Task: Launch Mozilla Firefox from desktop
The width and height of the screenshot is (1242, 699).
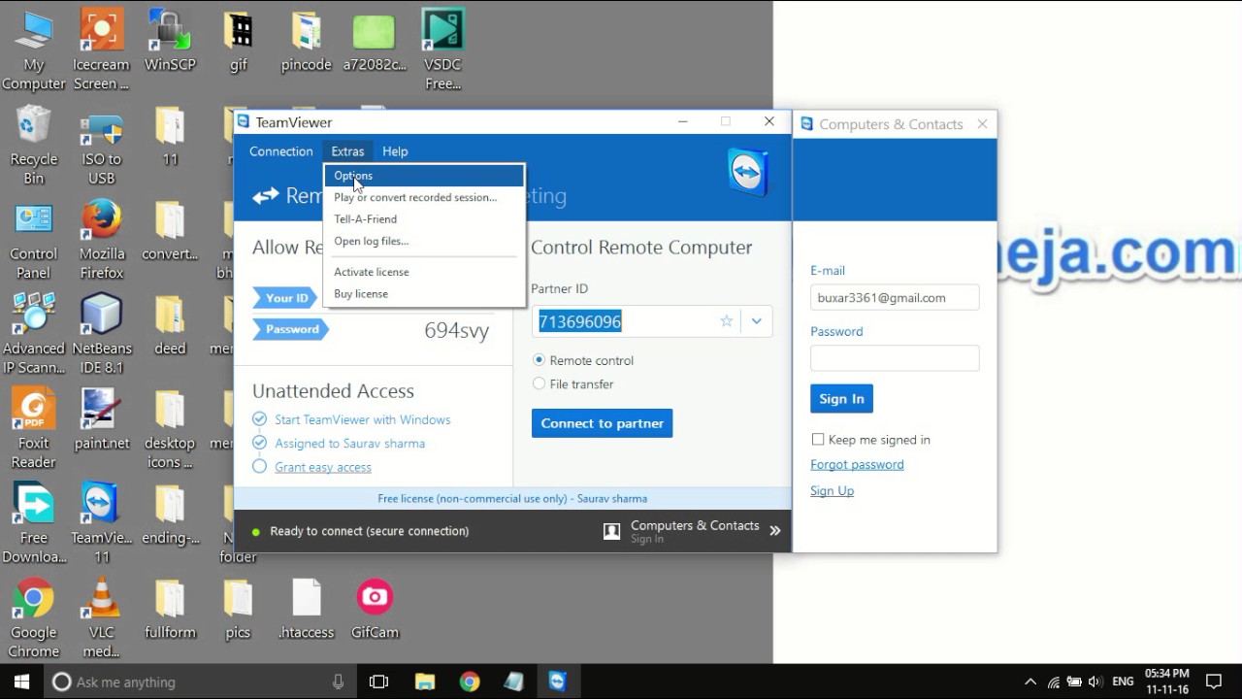Action: [101, 240]
